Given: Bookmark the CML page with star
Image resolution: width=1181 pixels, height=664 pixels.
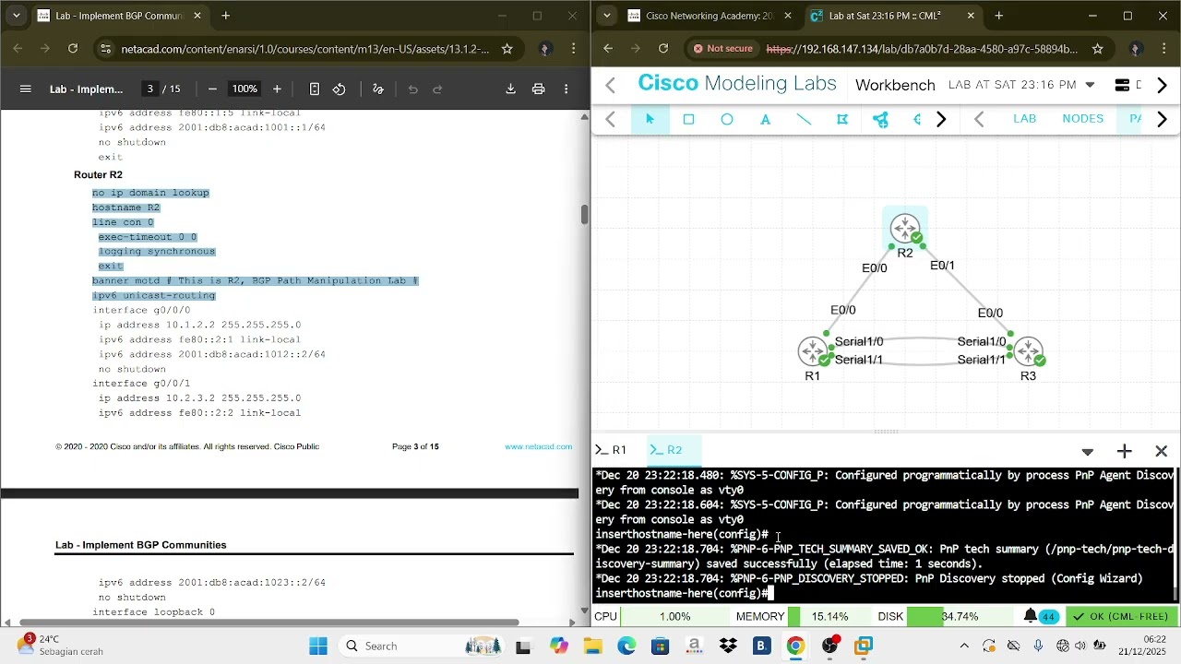Looking at the screenshot, I should 1097,49.
